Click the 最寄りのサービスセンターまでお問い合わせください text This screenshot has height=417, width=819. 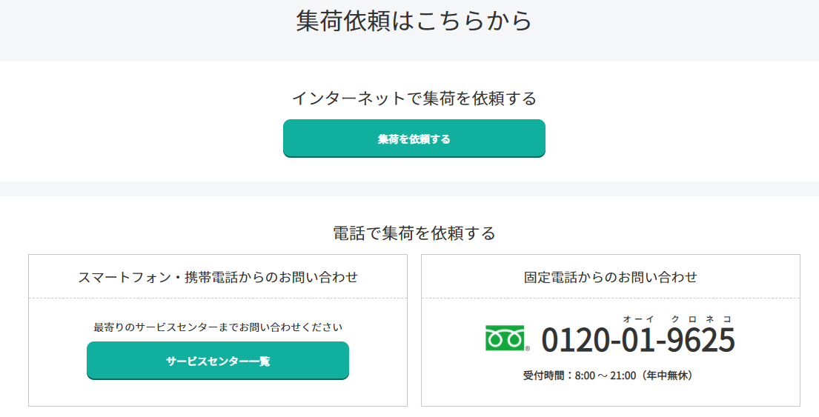point(218,327)
